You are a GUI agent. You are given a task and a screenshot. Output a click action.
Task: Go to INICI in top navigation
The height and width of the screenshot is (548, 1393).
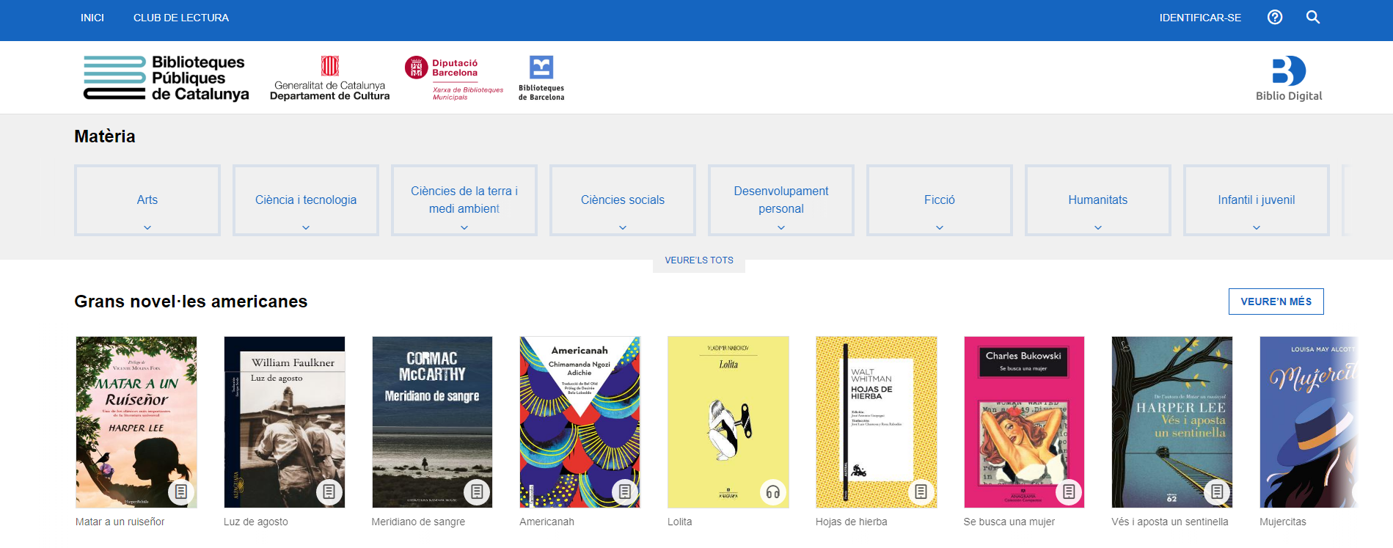(92, 18)
